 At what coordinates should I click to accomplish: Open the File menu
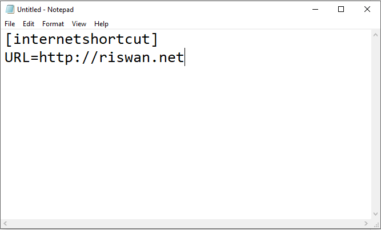[x=10, y=24]
